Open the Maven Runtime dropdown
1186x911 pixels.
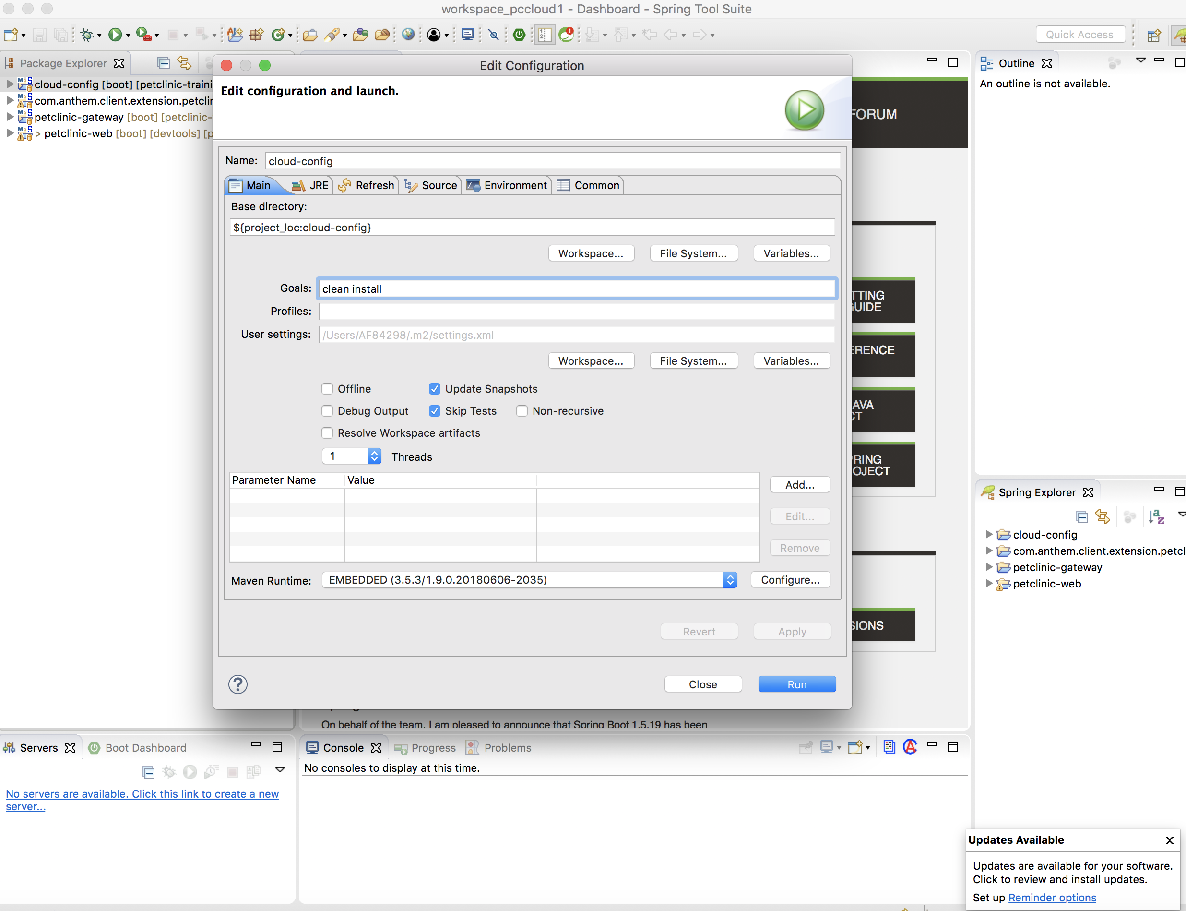(x=730, y=580)
